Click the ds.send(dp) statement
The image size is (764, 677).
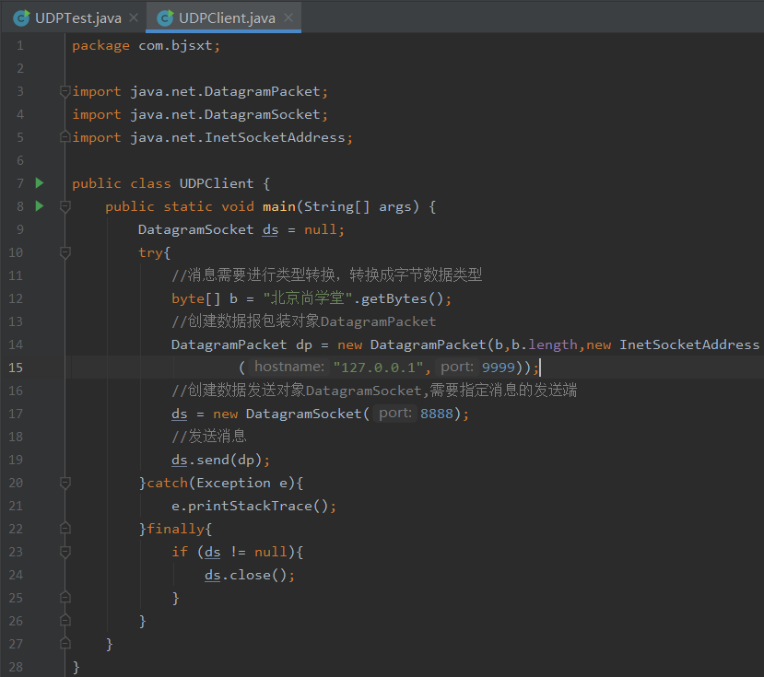(220, 460)
